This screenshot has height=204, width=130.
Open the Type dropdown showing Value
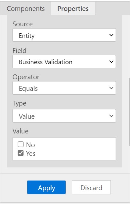point(64,116)
